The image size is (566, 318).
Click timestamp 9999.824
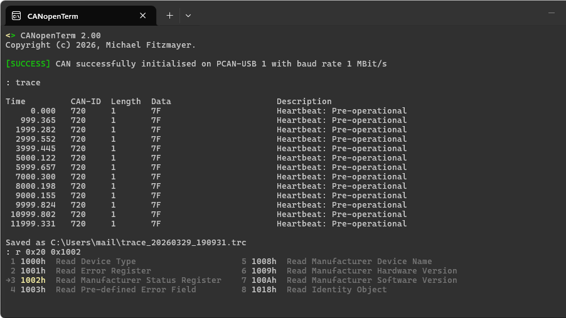click(x=35, y=204)
